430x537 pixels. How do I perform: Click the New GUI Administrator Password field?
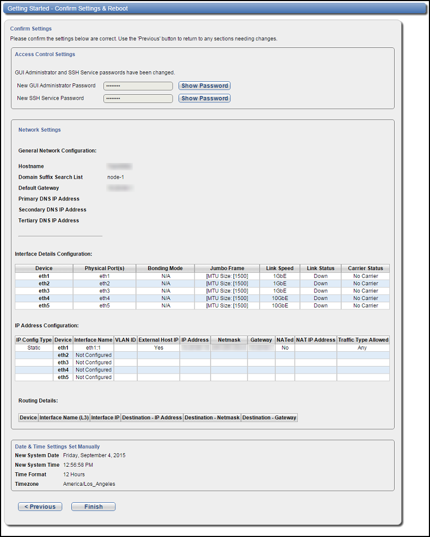pyautogui.click(x=138, y=86)
